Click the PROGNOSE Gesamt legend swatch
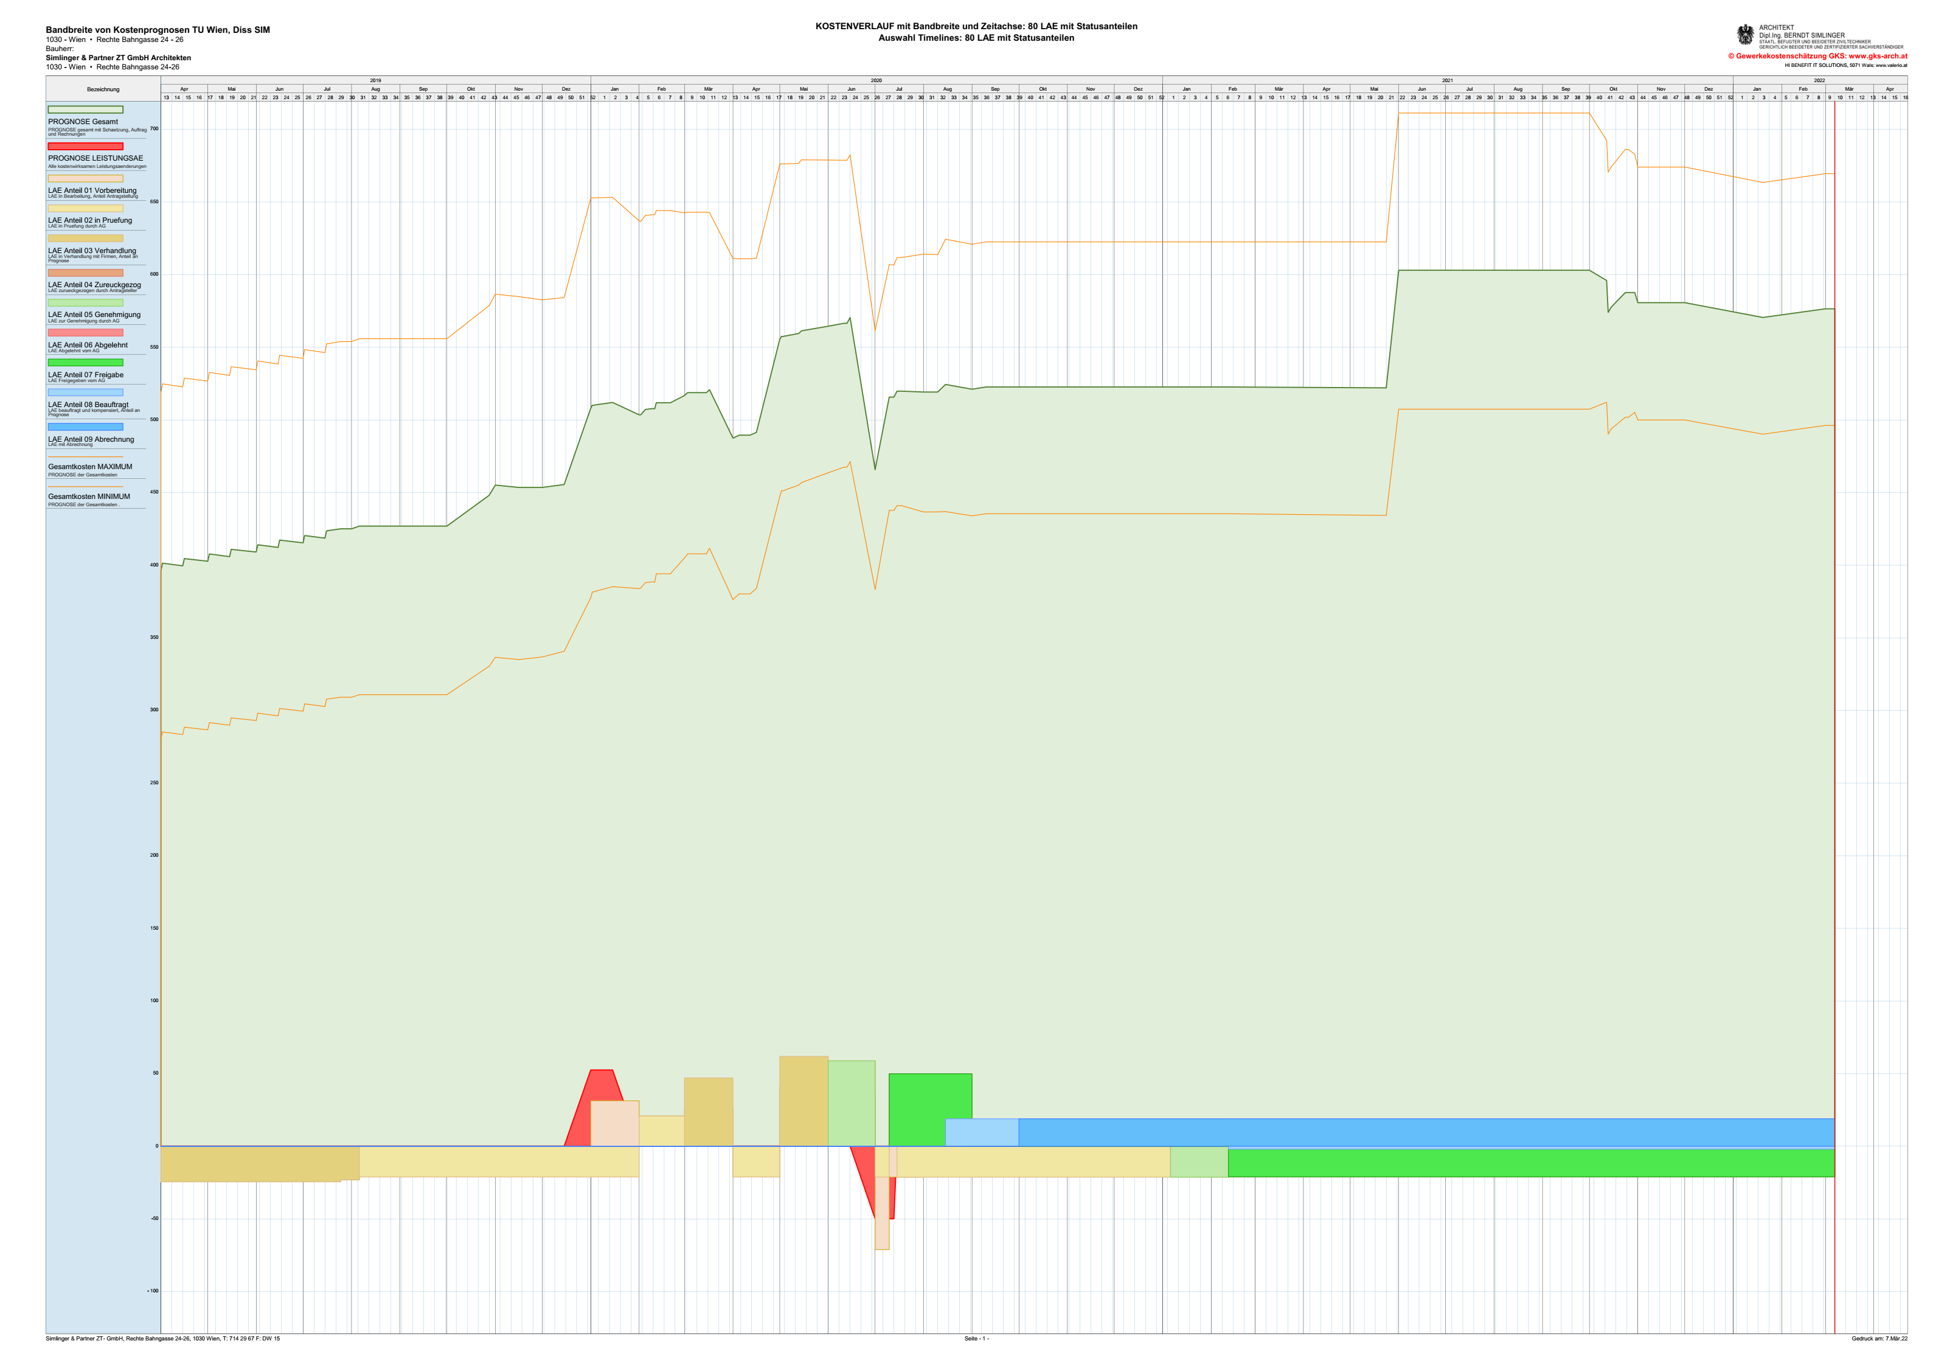The height and width of the screenshot is (1366, 1933). [85, 110]
